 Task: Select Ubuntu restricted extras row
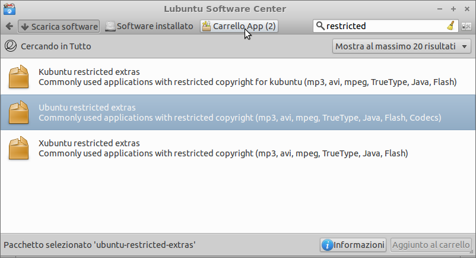point(238,112)
